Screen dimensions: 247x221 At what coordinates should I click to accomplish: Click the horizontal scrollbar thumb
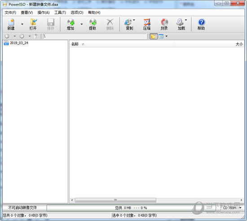(115, 200)
